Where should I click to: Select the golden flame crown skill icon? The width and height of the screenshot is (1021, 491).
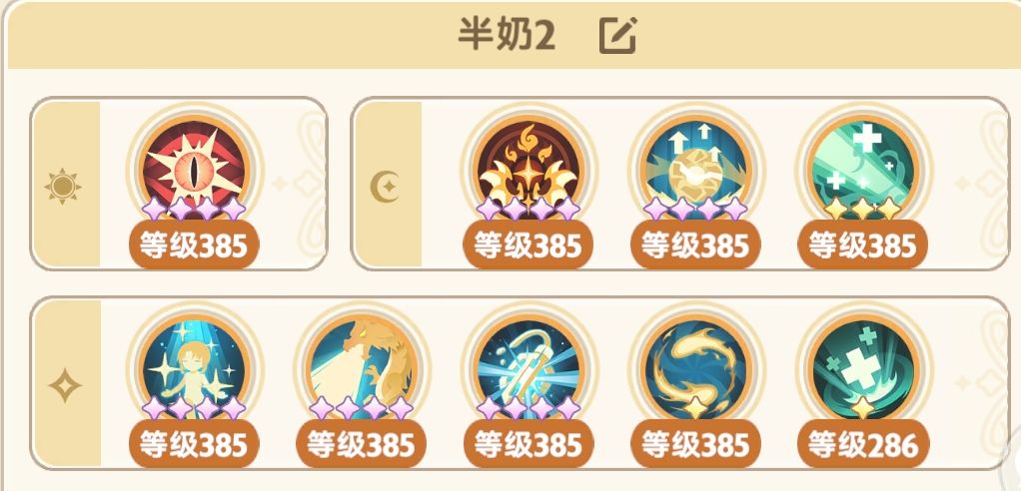pyautogui.click(x=528, y=169)
